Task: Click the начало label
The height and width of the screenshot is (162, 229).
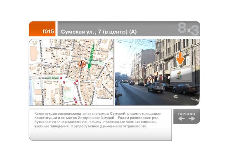Action: 187,114
